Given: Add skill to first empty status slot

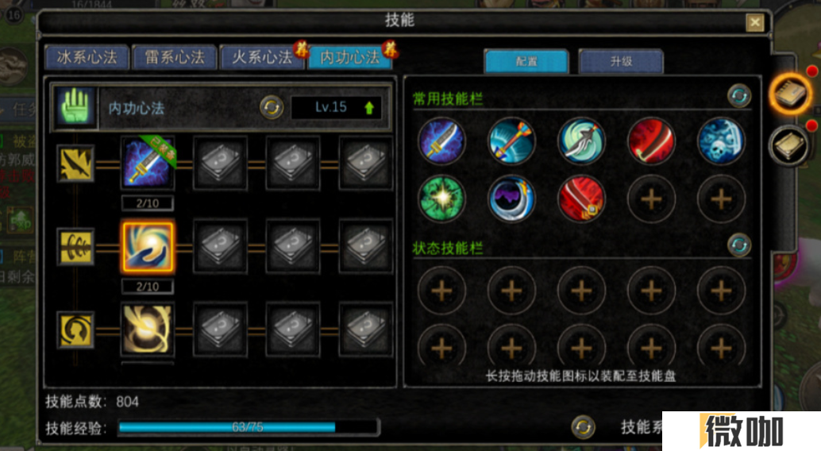Looking at the screenshot, I should 441,291.
